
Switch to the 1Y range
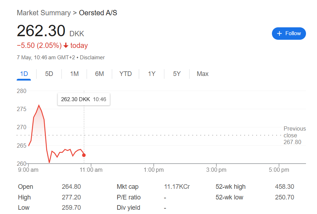tap(152, 74)
